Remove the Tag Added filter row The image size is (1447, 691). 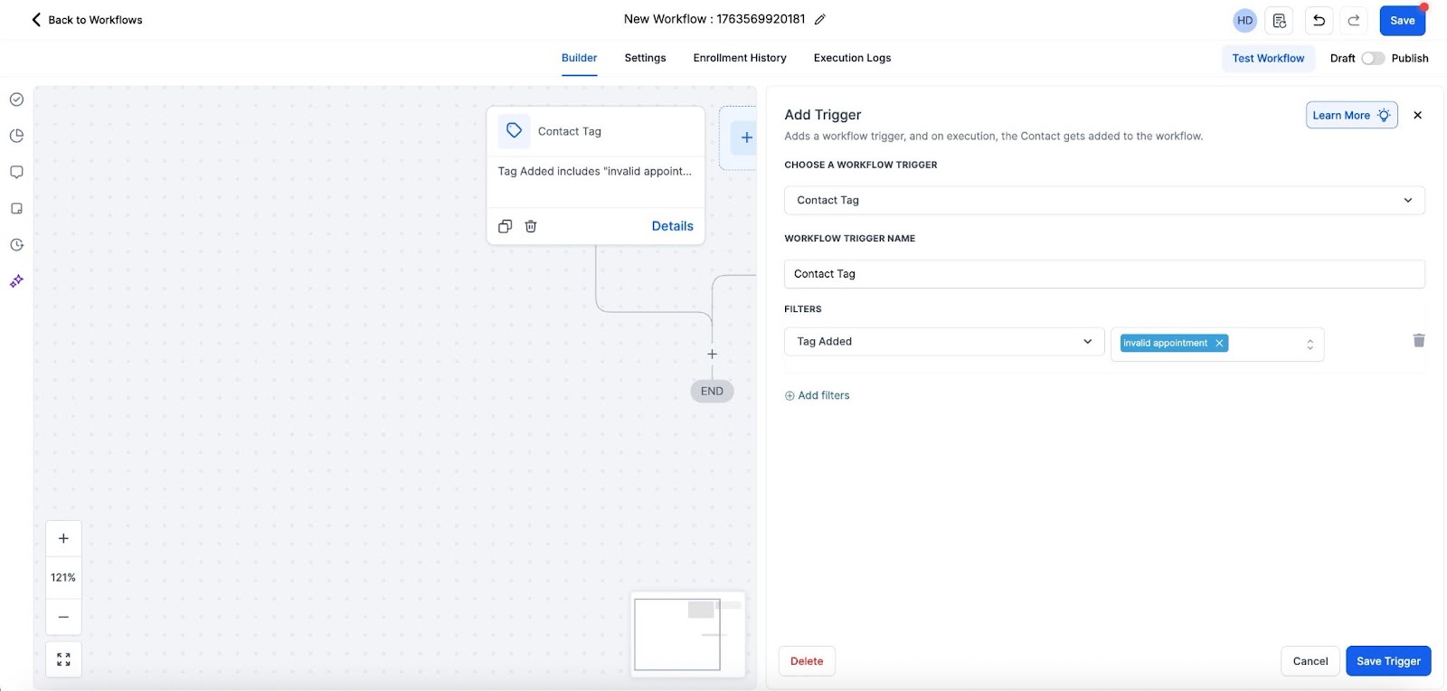1418,341
